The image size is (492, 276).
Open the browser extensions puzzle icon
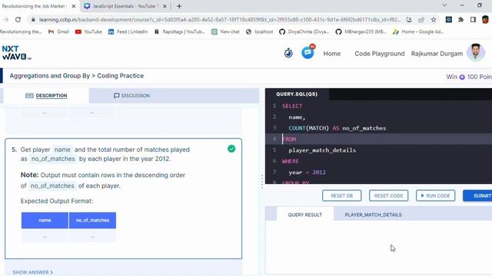(x=460, y=20)
